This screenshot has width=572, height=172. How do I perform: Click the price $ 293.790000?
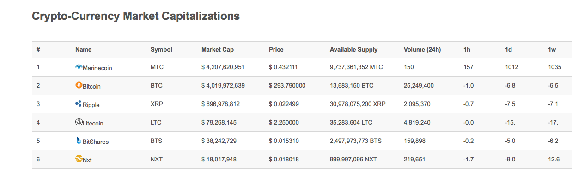click(287, 85)
